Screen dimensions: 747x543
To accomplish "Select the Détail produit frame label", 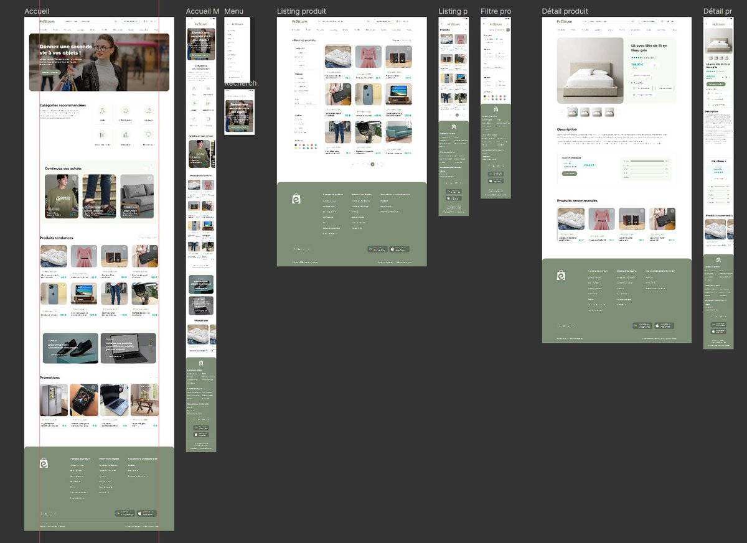I will [x=565, y=11].
